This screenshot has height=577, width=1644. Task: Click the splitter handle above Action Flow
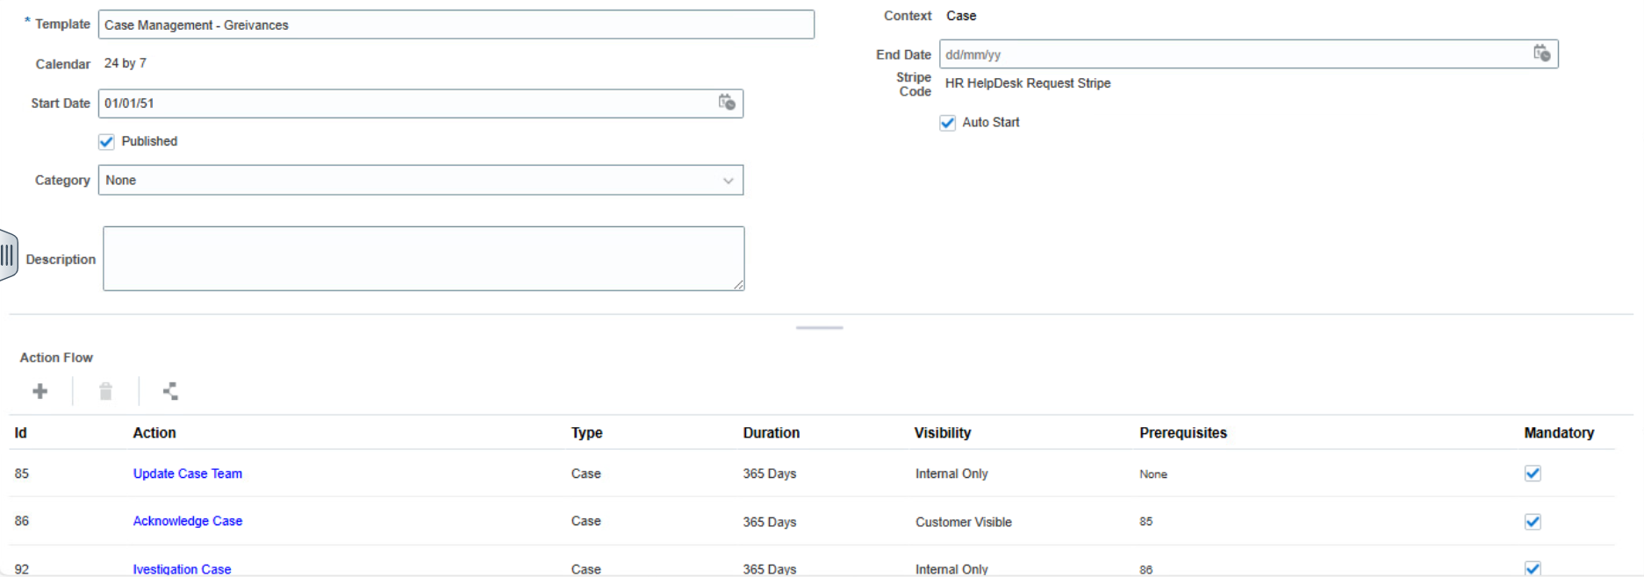819,327
